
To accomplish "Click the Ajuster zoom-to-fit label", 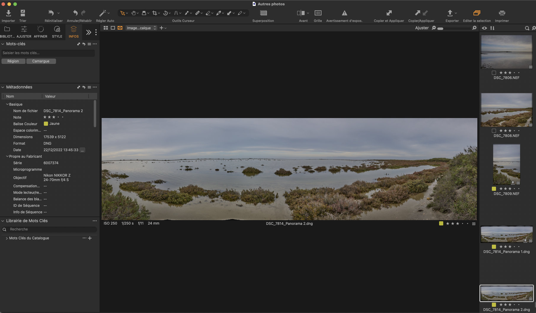I will tap(422, 28).
